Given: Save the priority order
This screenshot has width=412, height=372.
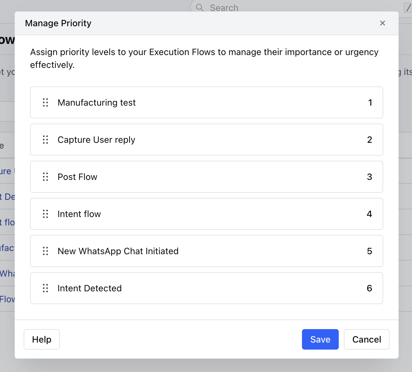Looking at the screenshot, I should [x=320, y=339].
